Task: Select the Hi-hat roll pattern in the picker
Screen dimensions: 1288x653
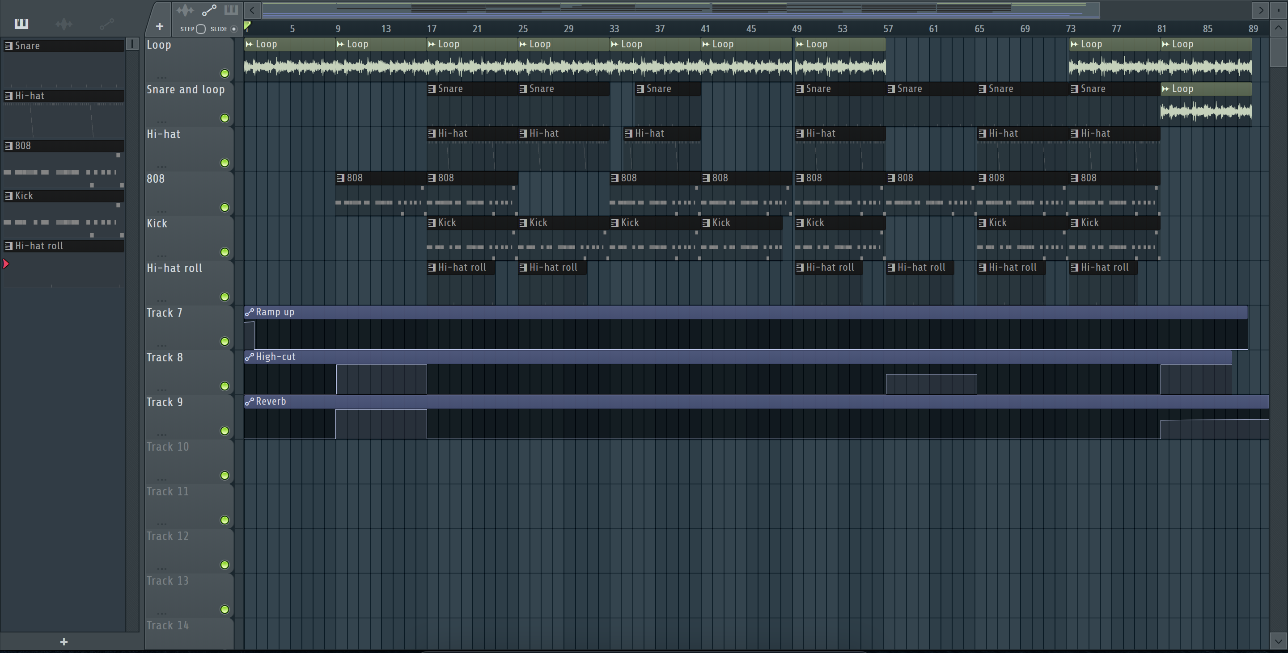Action: [x=64, y=246]
